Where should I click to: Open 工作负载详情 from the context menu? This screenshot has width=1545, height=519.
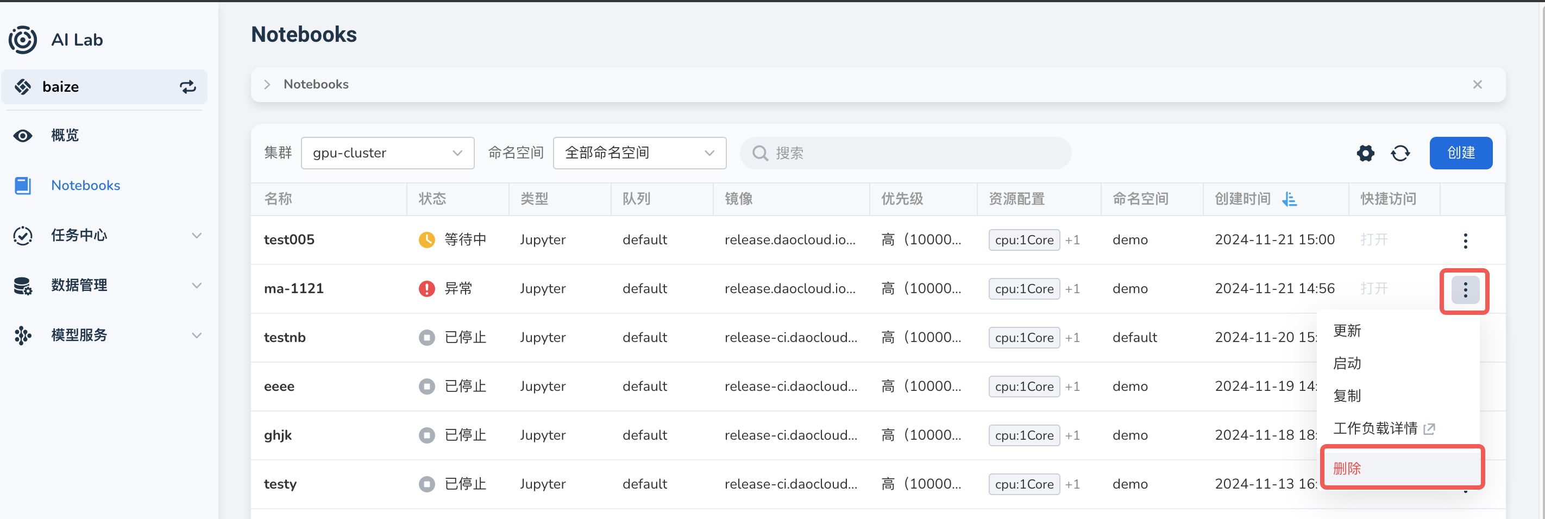[x=1383, y=428]
